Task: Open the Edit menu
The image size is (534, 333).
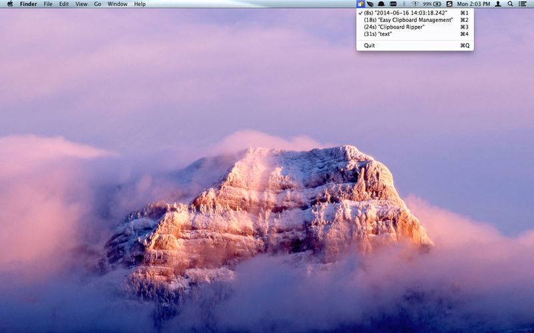Action: (x=63, y=4)
